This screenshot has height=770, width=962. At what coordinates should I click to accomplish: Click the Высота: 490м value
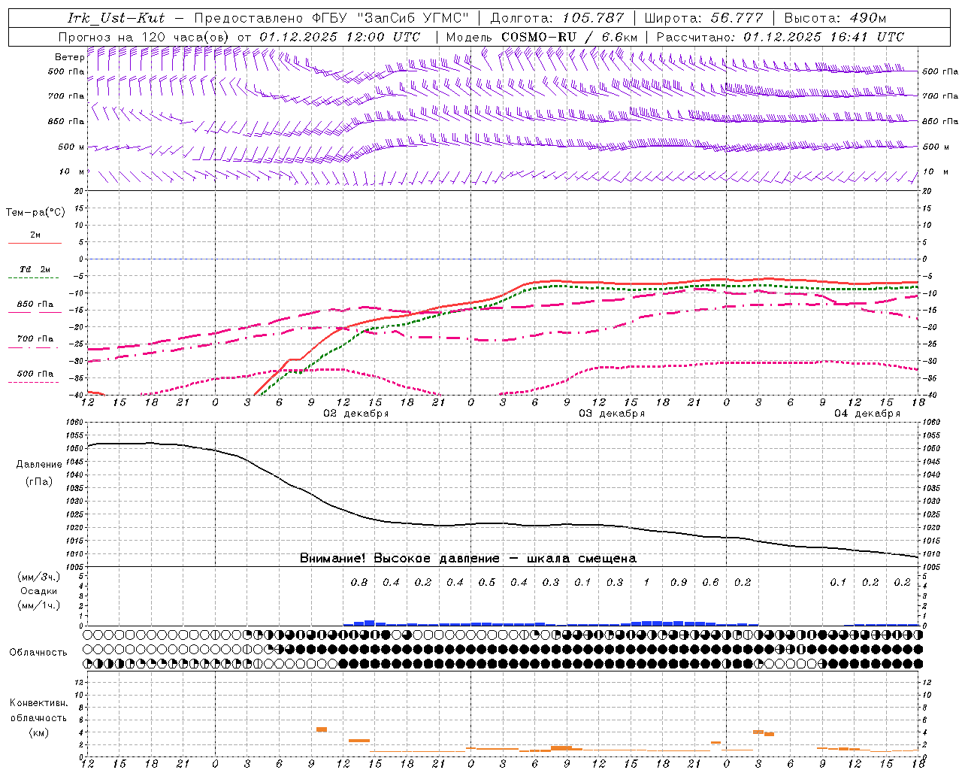(x=835, y=18)
